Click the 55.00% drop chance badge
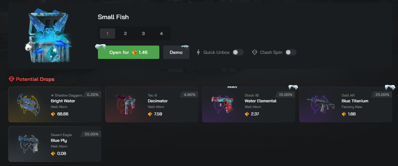The width and height of the screenshot is (398, 166). point(91,134)
